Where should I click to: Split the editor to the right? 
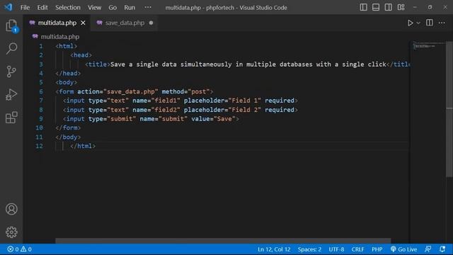point(430,23)
